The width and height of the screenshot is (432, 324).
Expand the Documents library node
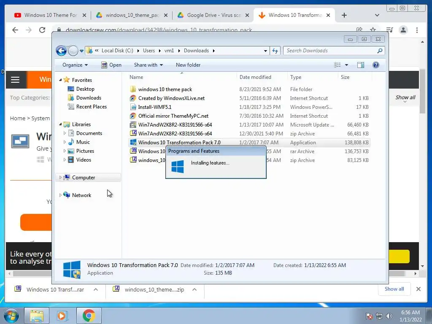click(x=65, y=133)
